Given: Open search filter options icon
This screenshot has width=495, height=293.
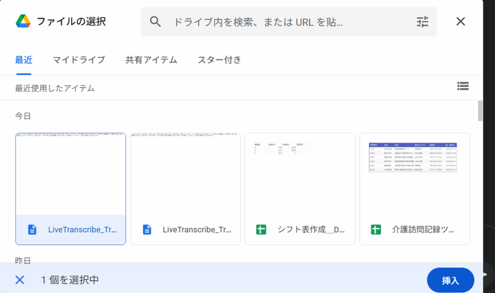Looking at the screenshot, I should point(422,21).
